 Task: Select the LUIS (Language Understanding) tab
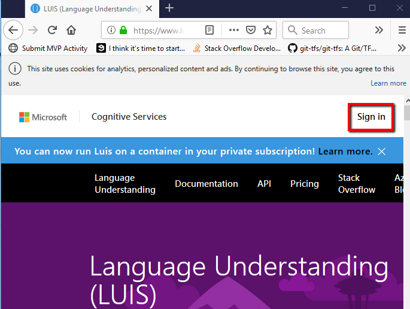pos(92,9)
